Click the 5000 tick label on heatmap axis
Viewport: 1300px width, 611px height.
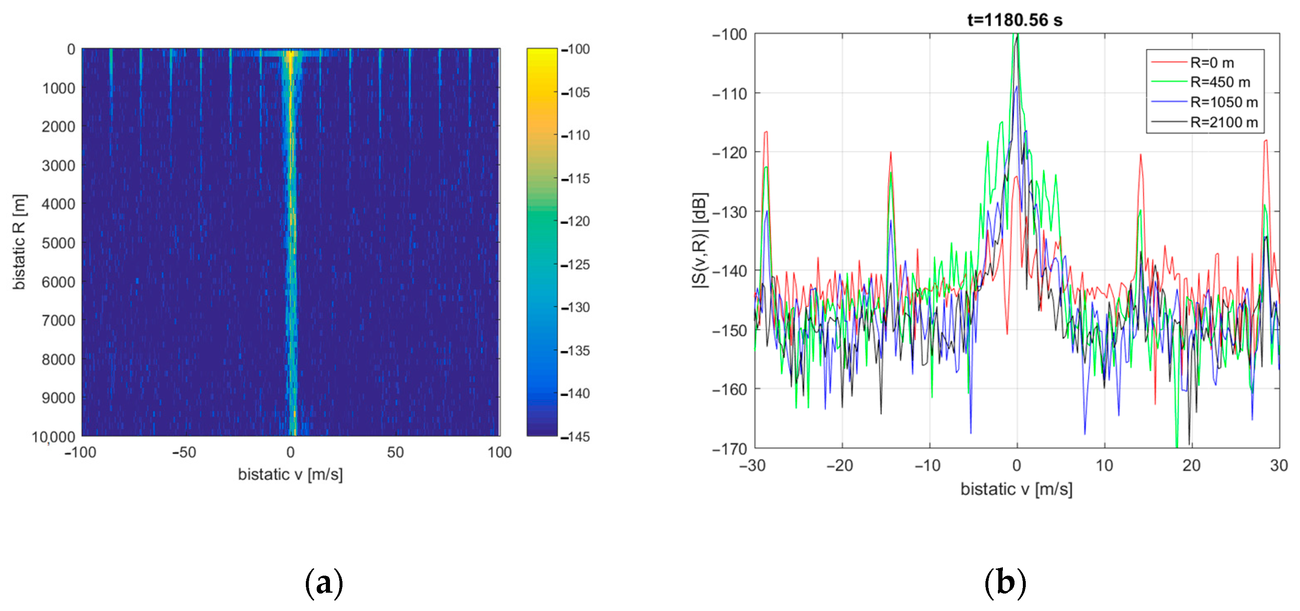58,243
